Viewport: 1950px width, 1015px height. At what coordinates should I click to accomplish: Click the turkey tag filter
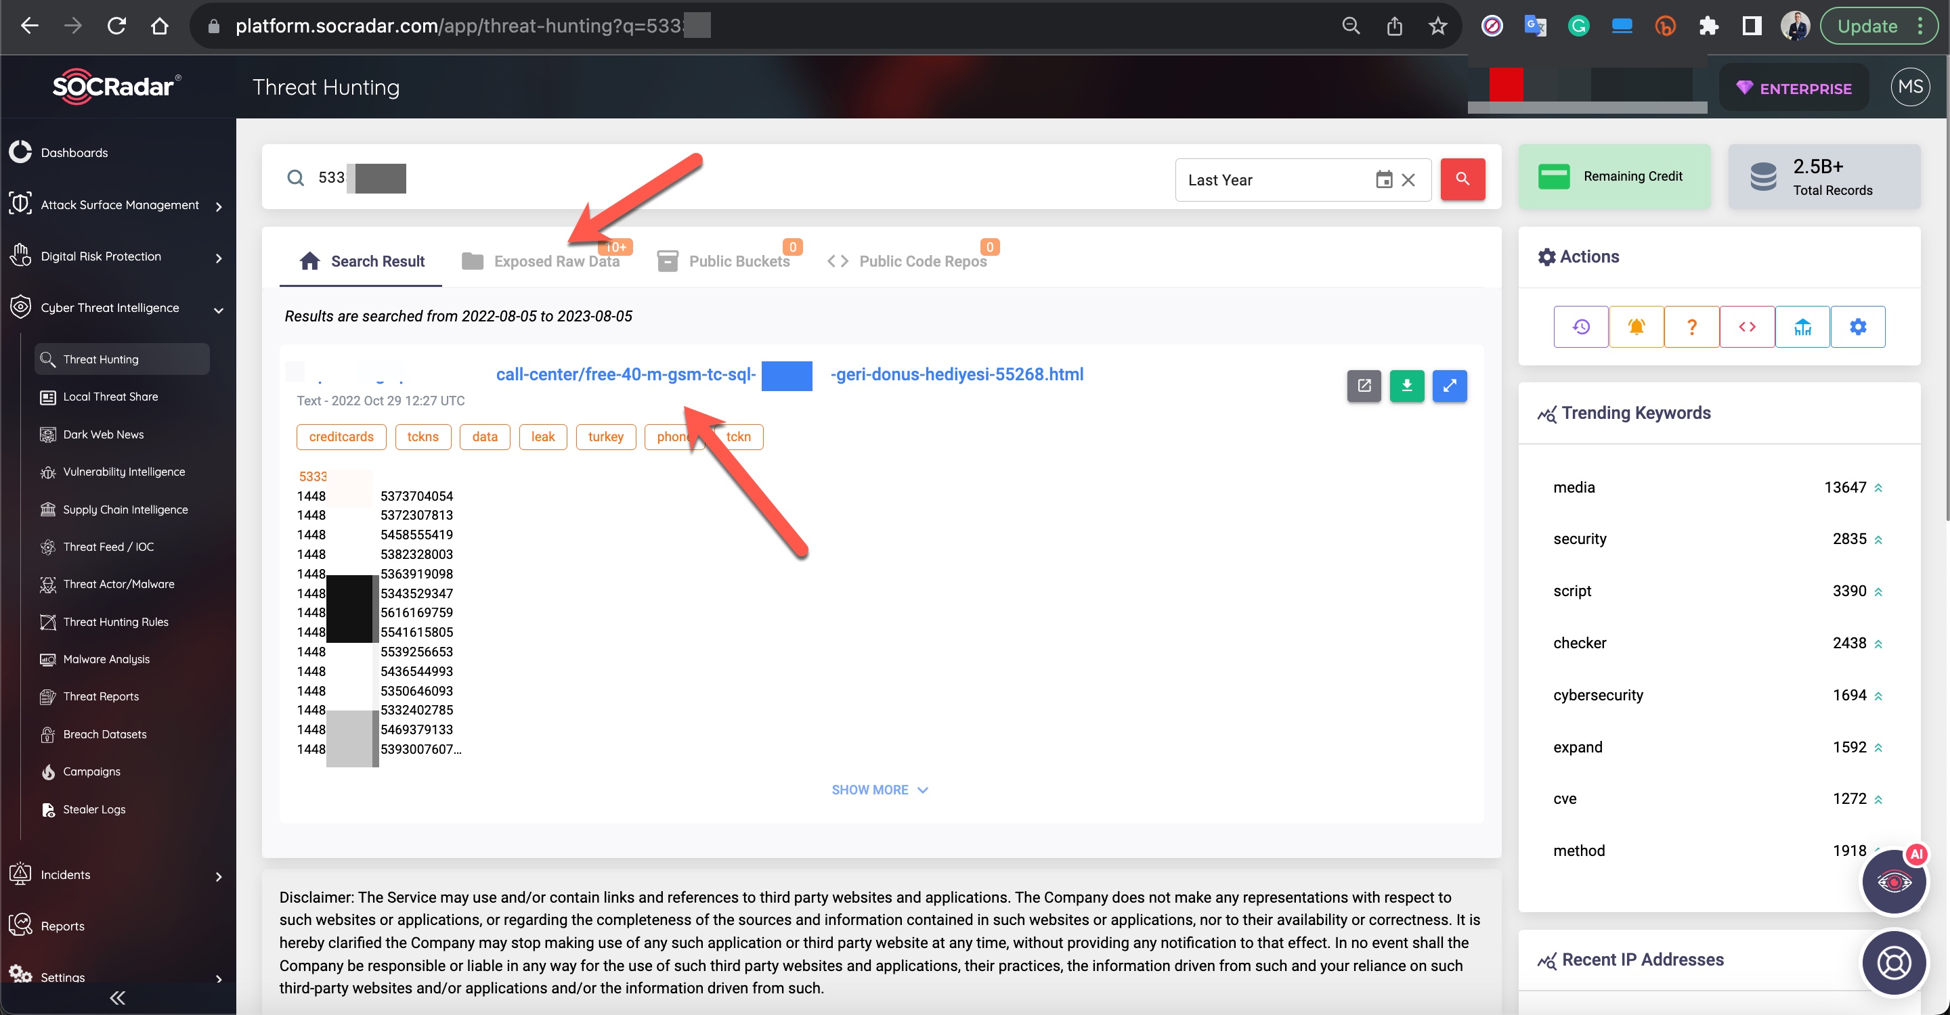click(x=606, y=435)
